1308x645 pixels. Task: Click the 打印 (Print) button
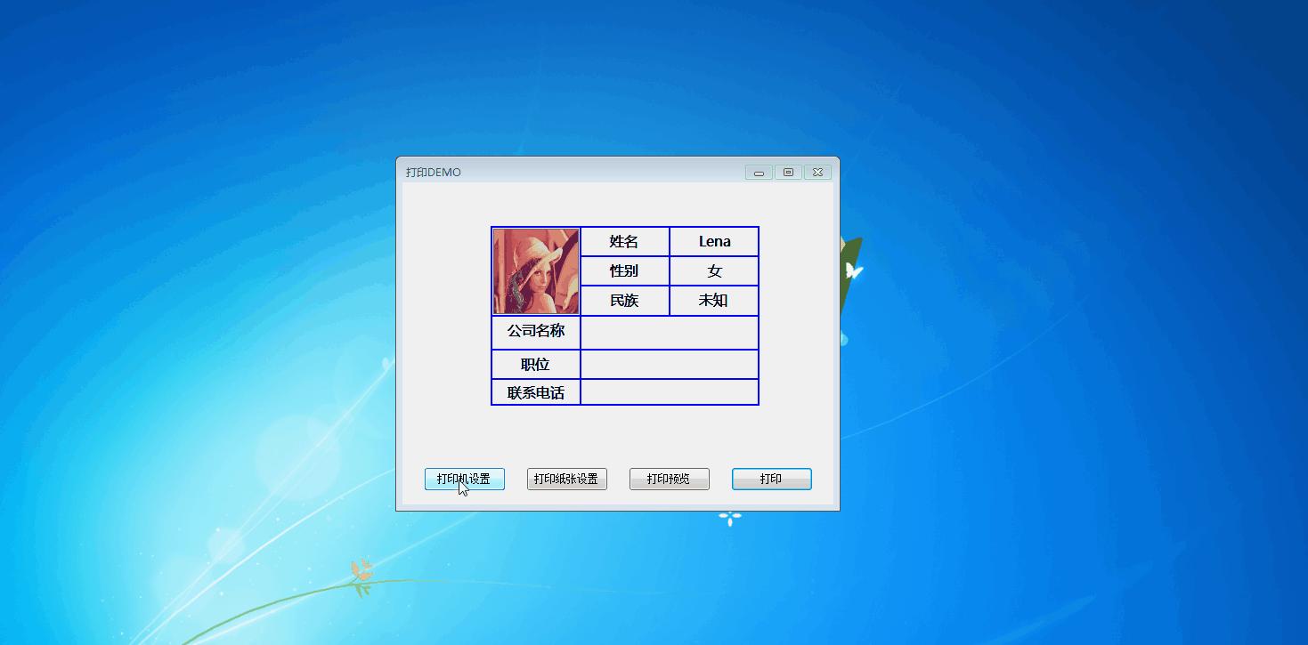point(771,479)
